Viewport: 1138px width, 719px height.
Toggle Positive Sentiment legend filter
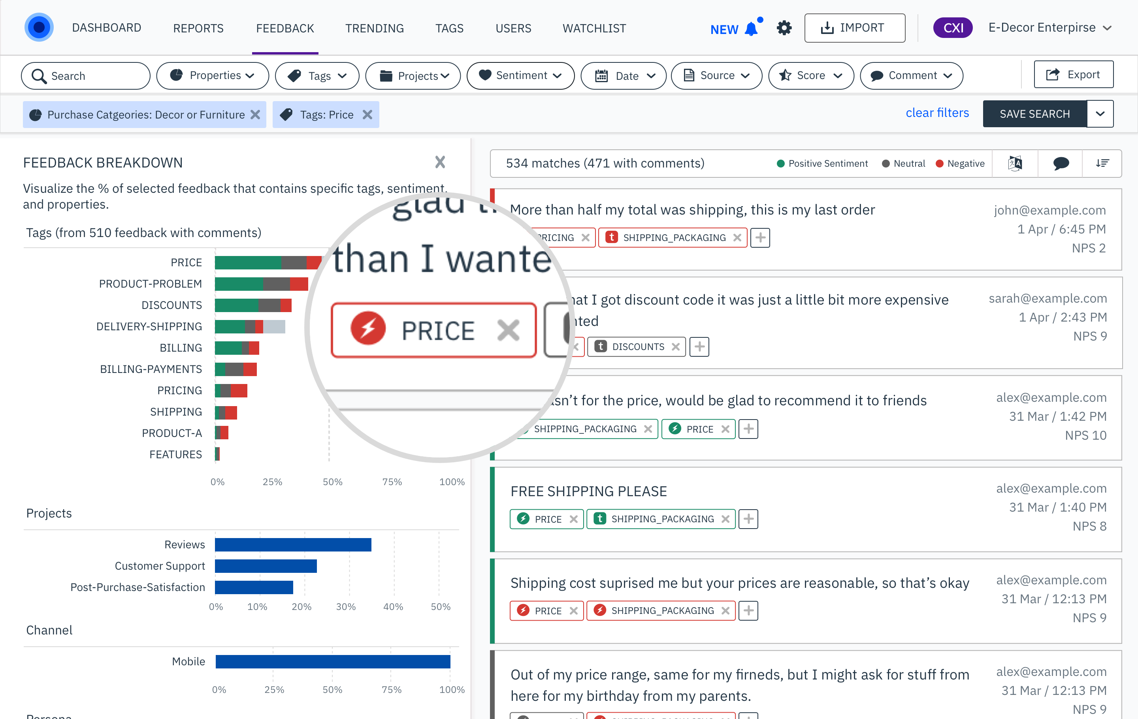click(x=822, y=164)
